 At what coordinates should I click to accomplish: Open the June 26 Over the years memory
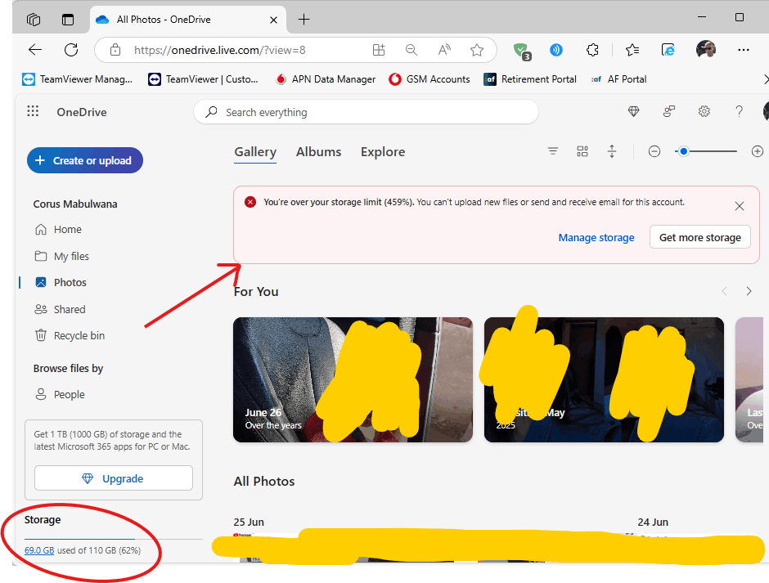point(353,379)
